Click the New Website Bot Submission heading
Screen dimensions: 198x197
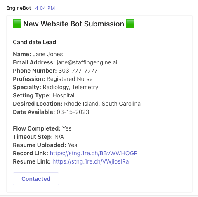click(x=73, y=24)
